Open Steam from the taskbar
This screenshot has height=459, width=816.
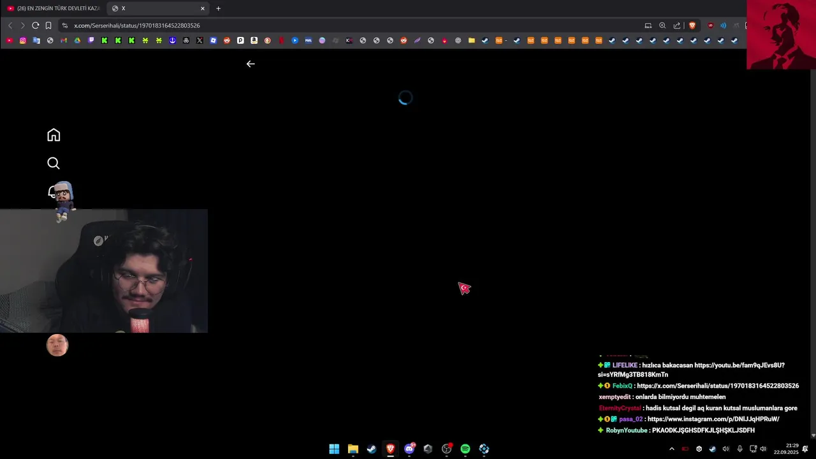[x=372, y=449]
